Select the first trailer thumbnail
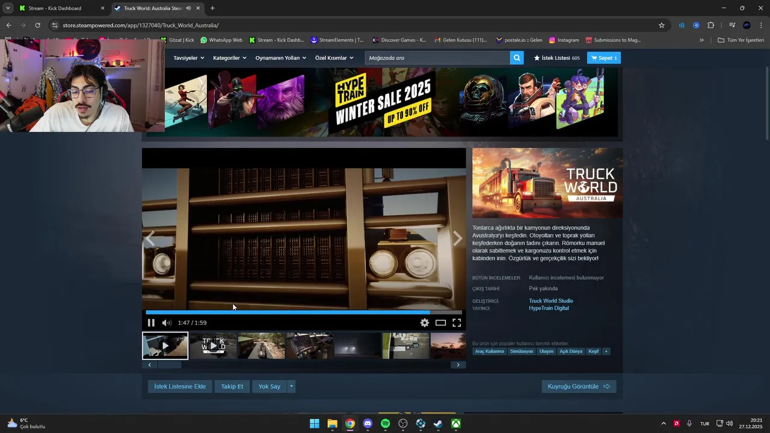The width and height of the screenshot is (770, 433). pyautogui.click(x=165, y=346)
